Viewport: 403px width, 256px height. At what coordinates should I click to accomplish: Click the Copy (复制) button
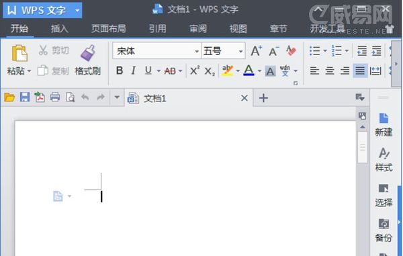(x=53, y=71)
